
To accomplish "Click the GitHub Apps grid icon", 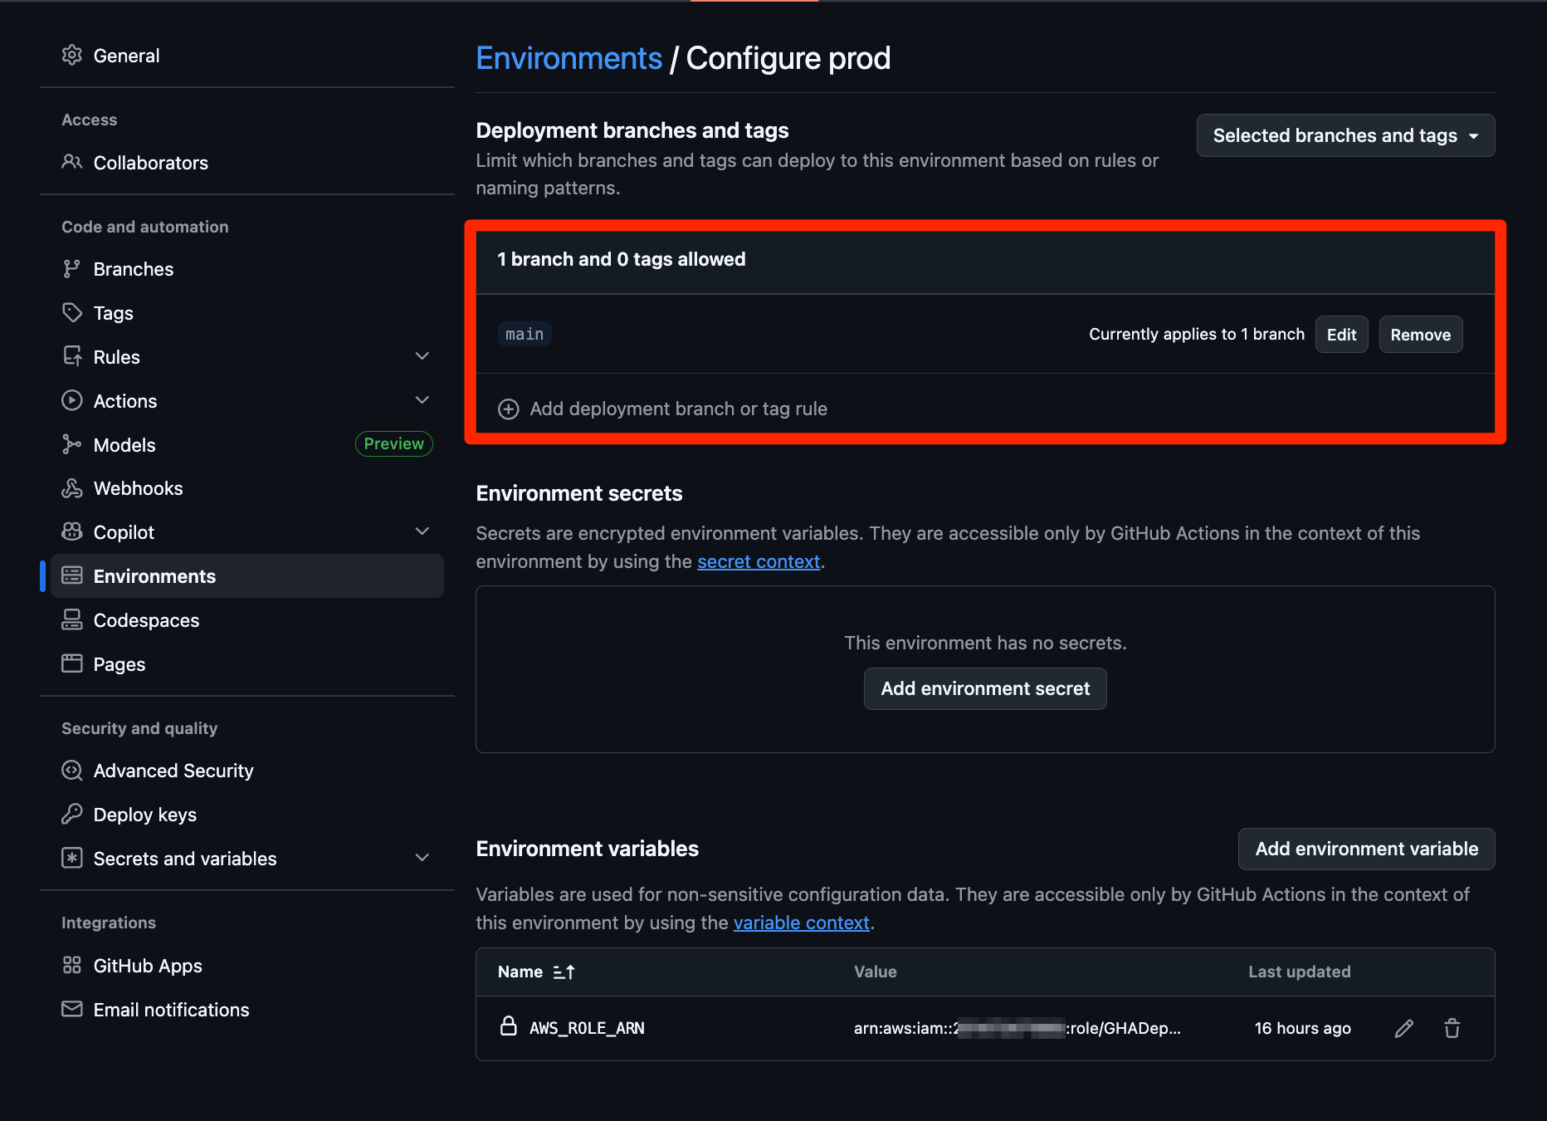I will 72,965.
